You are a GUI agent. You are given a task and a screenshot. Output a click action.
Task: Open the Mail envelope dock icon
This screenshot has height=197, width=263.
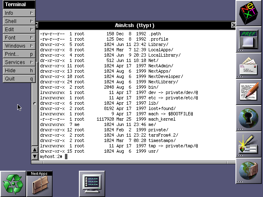[249, 66]
